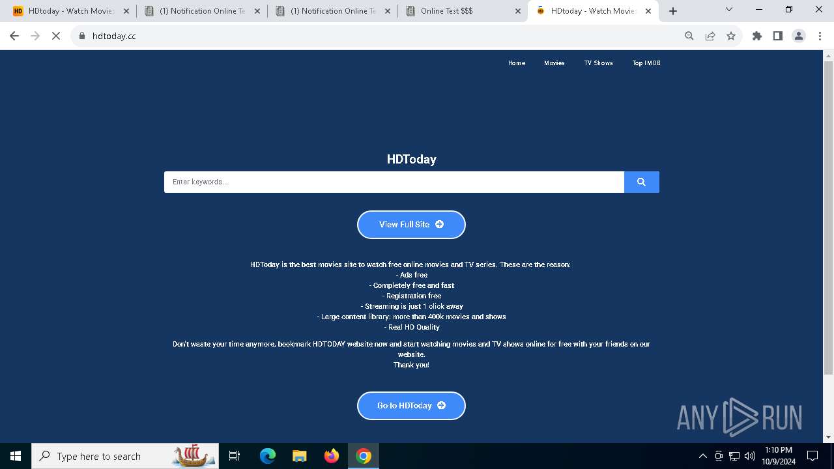834x469 pixels.
Task: Click the share page icon
Action: coord(710,36)
